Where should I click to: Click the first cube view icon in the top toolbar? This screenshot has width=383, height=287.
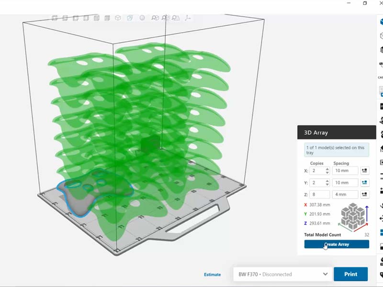[x=54, y=18]
